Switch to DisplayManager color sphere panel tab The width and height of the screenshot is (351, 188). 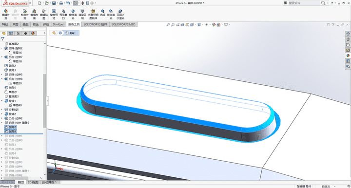(33, 33)
